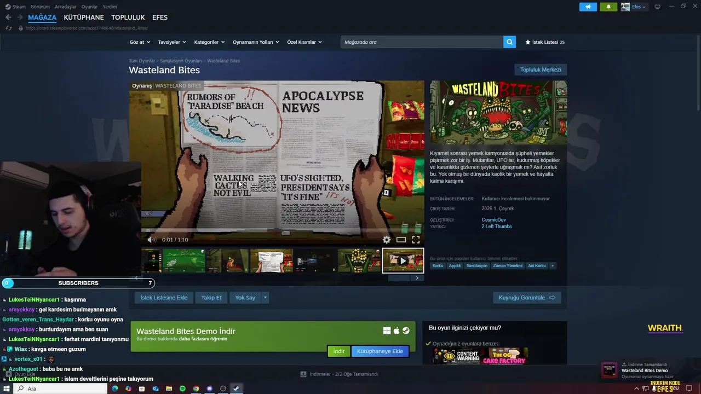
Task: Open the Yardım menu
Action: tap(110, 7)
